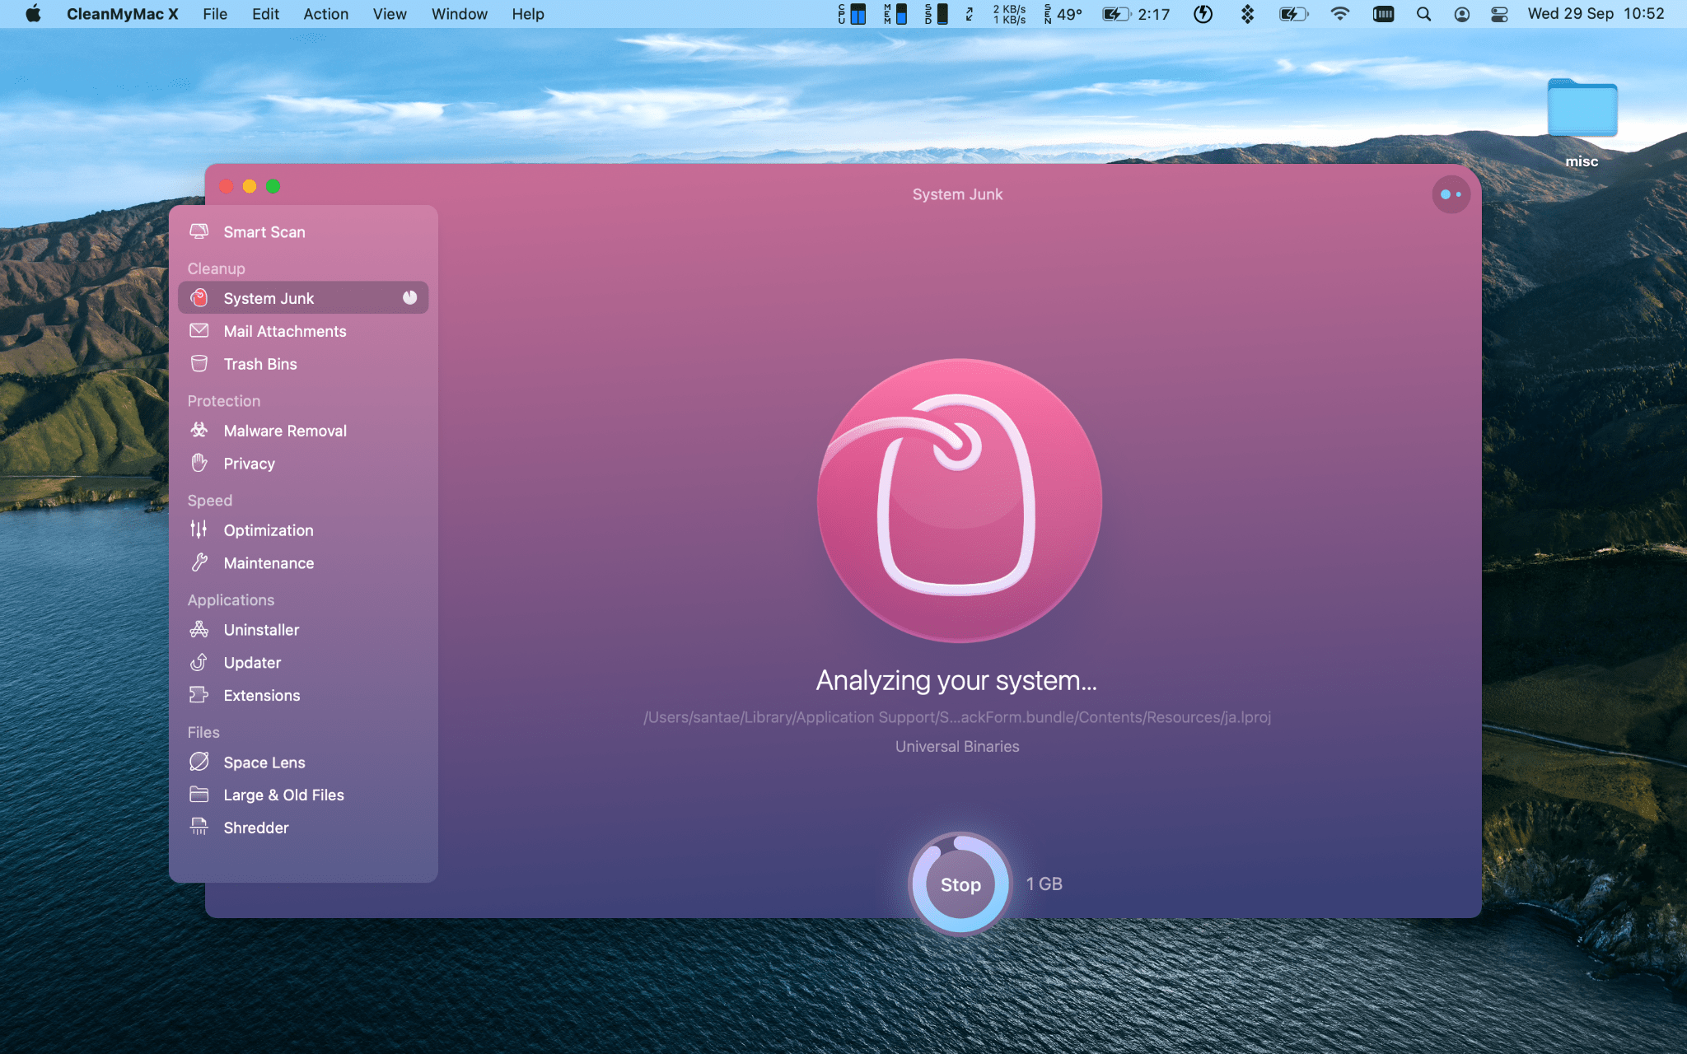
Task: Open Spotlight search in menu bar
Action: 1423,14
